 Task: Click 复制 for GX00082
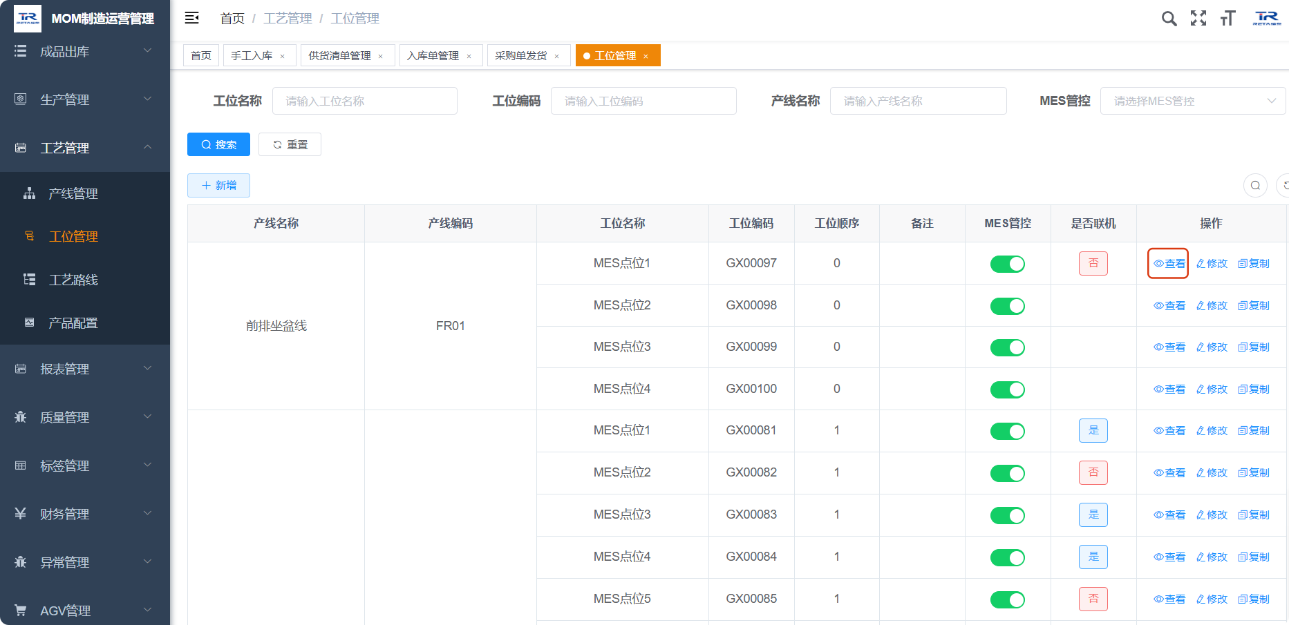coord(1254,472)
